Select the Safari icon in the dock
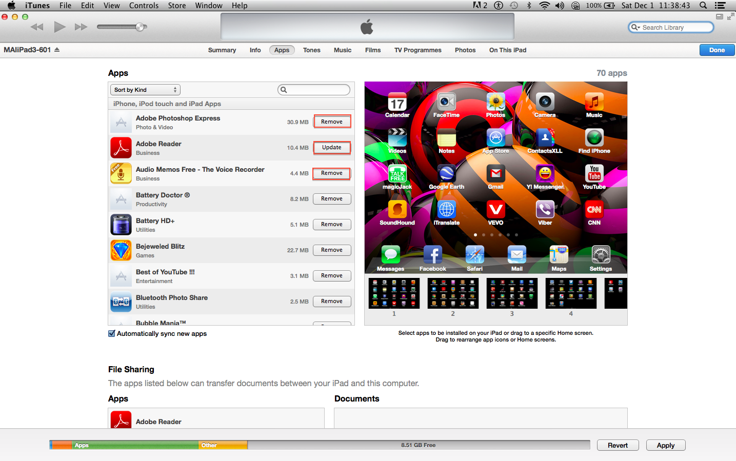This screenshot has width=736, height=461. [x=475, y=254]
